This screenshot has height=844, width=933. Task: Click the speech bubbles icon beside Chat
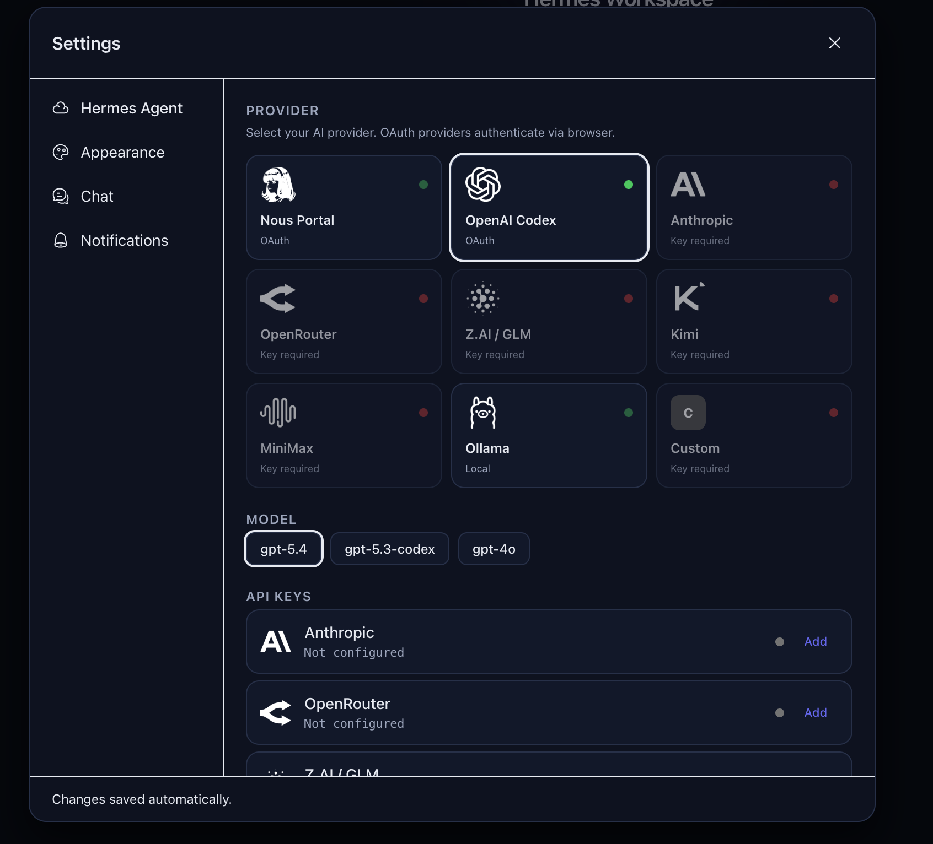pyautogui.click(x=61, y=196)
